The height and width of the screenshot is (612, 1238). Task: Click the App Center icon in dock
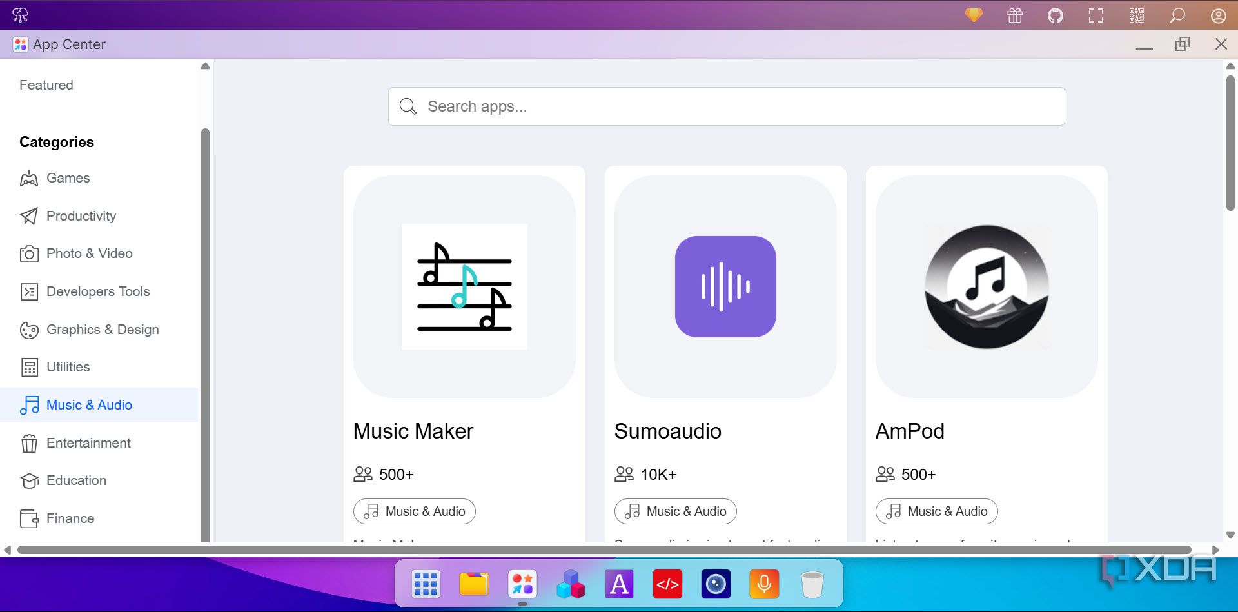[x=522, y=584]
